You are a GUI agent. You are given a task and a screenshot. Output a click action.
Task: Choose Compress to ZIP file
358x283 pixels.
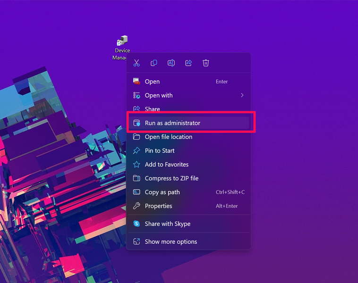tap(171, 178)
